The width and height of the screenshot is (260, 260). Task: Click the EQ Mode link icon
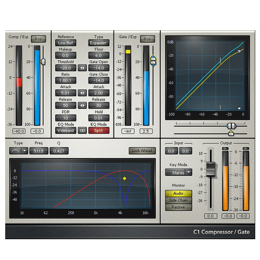[x=82, y=130]
